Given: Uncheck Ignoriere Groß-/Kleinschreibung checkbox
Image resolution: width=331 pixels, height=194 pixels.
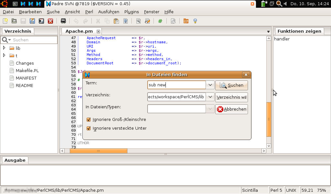Looking at the screenshot, I should coord(89,120).
